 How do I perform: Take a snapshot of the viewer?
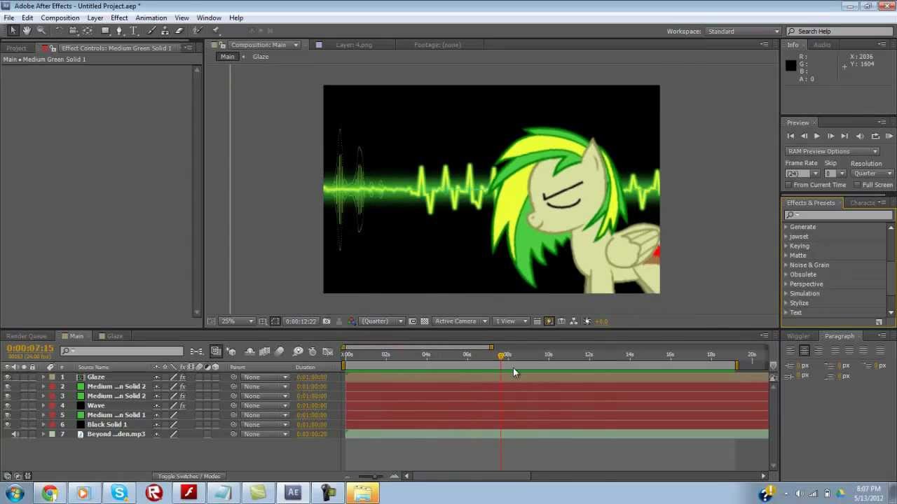click(x=327, y=321)
